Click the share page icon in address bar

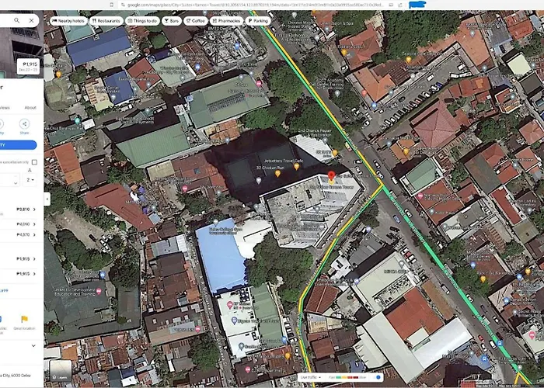(400, 5)
